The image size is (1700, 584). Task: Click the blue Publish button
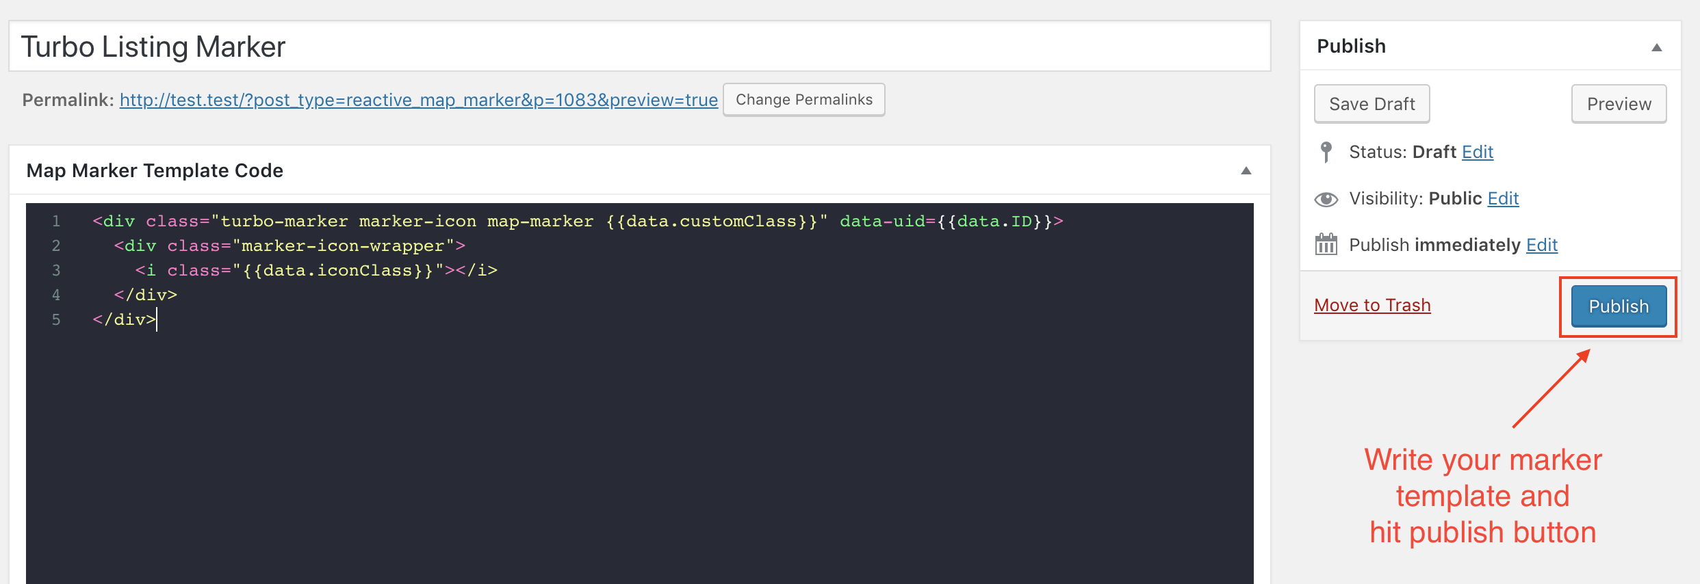click(x=1618, y=306)
